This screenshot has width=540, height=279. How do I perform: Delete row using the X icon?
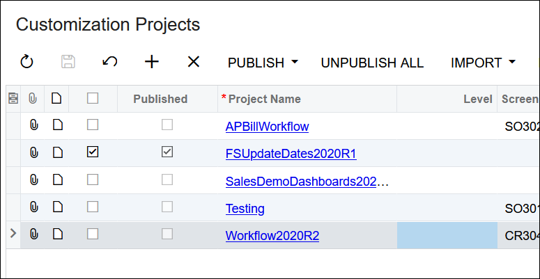pos(193,63)
